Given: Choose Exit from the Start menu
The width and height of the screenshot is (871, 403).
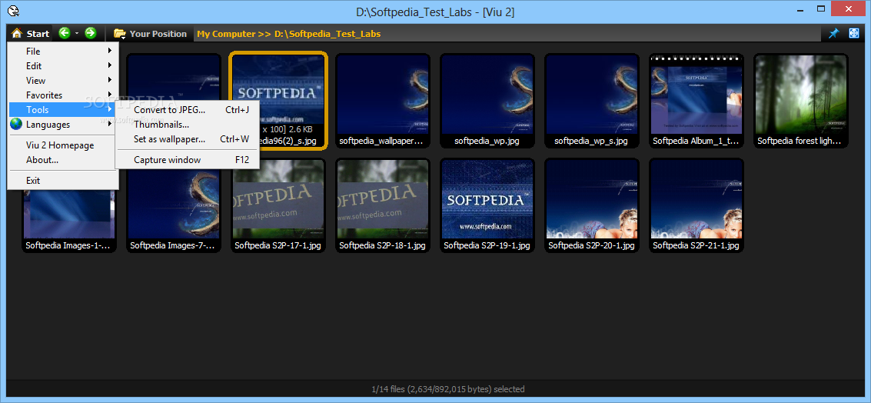Looking at the screenshot, I should coord(61,180).
